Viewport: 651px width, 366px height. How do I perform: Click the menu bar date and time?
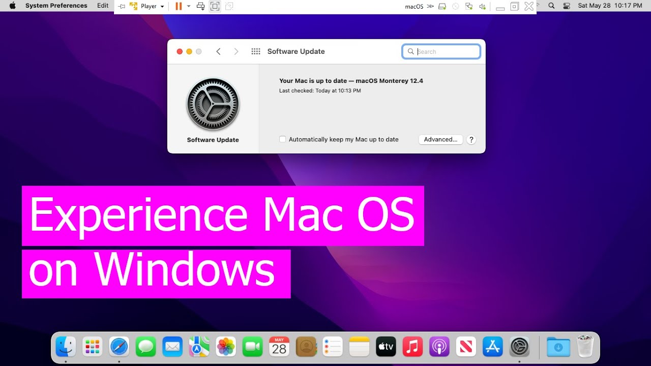[610, 6]
